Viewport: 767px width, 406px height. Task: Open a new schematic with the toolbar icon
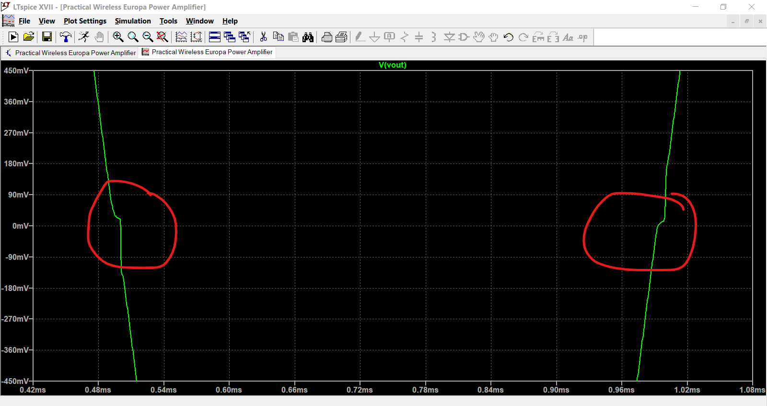pyautogui.click(x=13, y=37)
